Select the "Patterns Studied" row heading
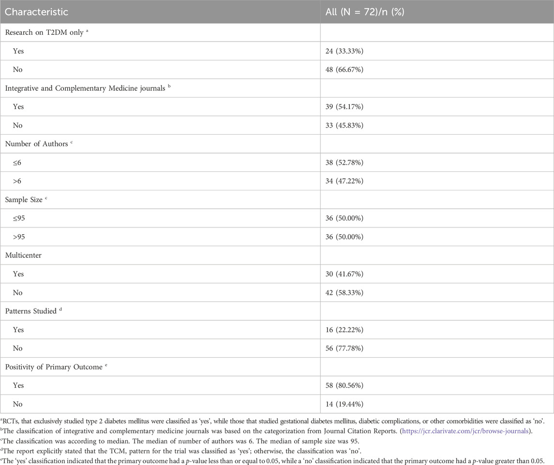Screen dimensions: 554x465 click(x=33, y=311)
